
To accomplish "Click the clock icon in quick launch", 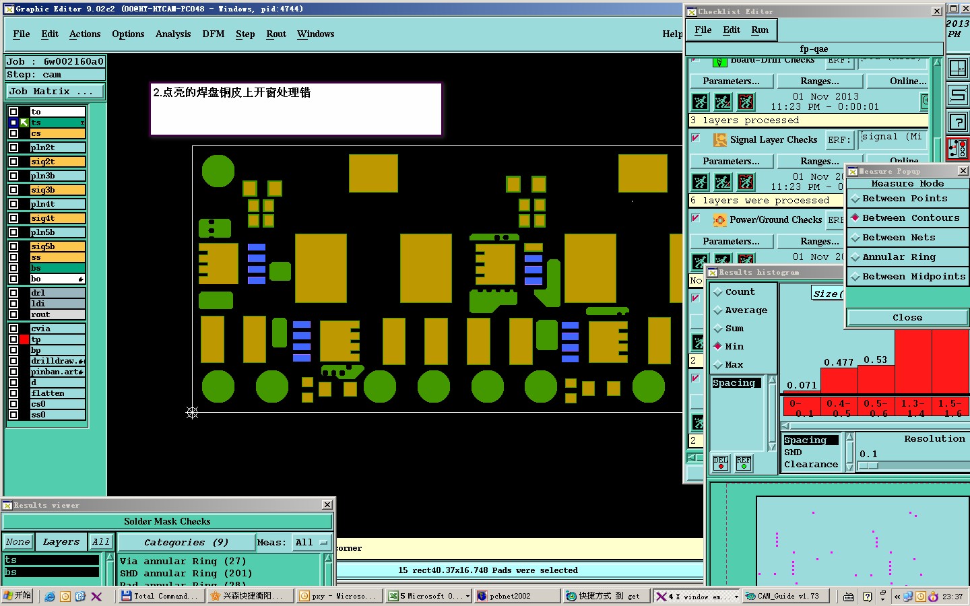I will (65, 596).
